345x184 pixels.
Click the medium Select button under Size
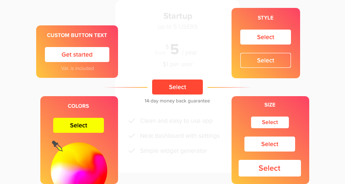[x=270, y=144]
